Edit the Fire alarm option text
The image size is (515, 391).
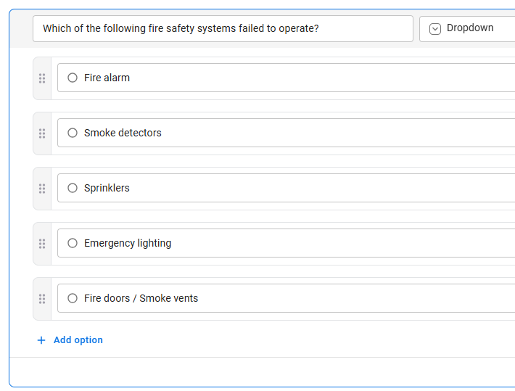pos(290,78)
